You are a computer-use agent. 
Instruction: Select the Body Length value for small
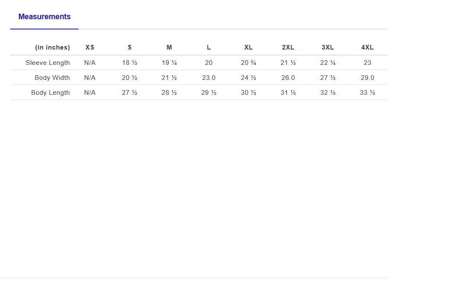(129, 93)
